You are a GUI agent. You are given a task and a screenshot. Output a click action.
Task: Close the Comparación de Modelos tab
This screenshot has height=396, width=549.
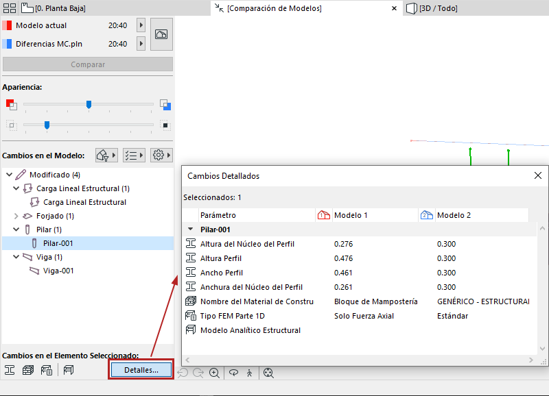(x=394, y=8)
